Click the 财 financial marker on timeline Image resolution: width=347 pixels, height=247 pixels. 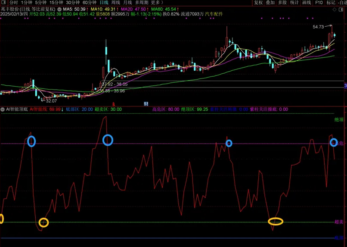pos(146,104)
